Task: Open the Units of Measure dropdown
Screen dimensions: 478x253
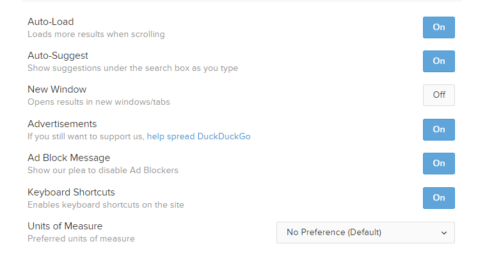Action: point(365,233)
